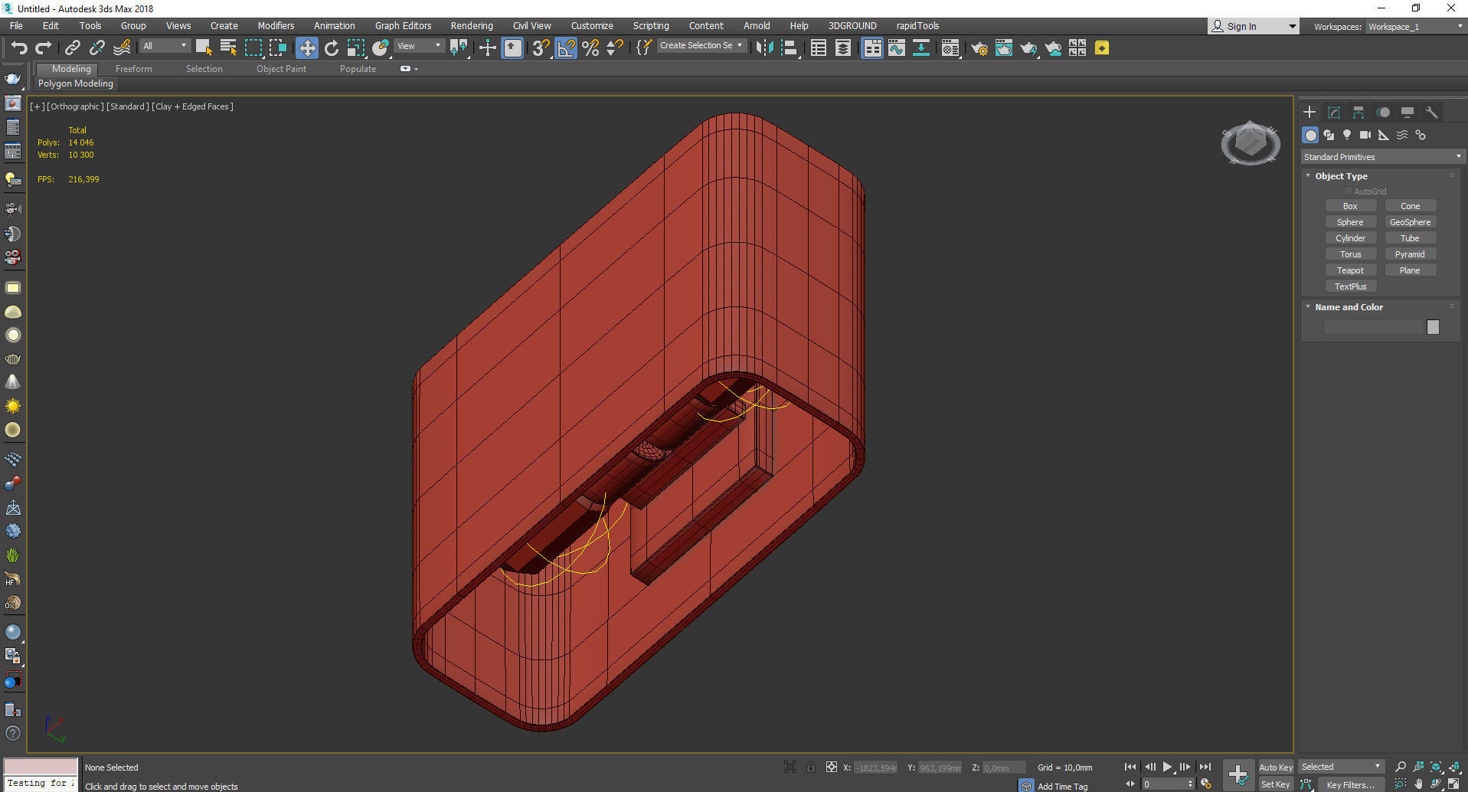Open the Scripting menu
Screen dimensions: 1468x792
651,26
